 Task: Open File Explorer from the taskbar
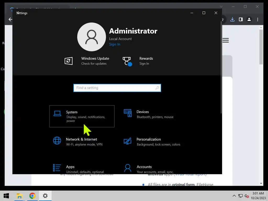[x=19, y=196]
